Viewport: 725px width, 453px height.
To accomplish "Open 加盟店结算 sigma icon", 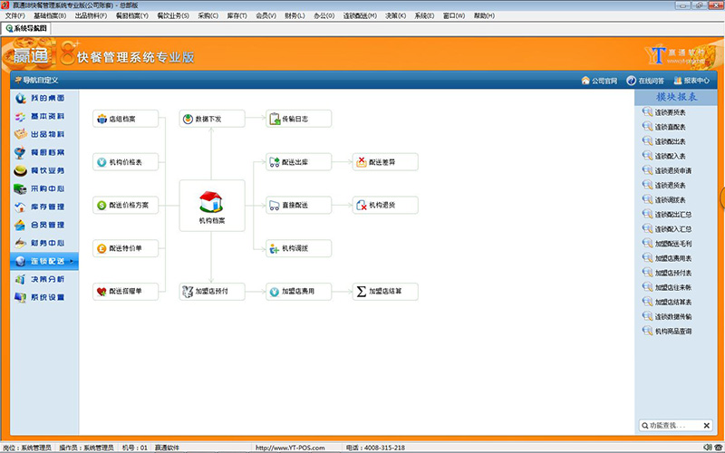I will [362, 292].
